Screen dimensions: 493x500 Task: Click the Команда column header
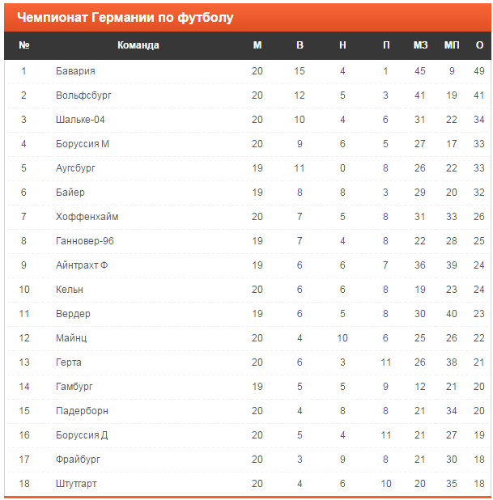point(138,45)
